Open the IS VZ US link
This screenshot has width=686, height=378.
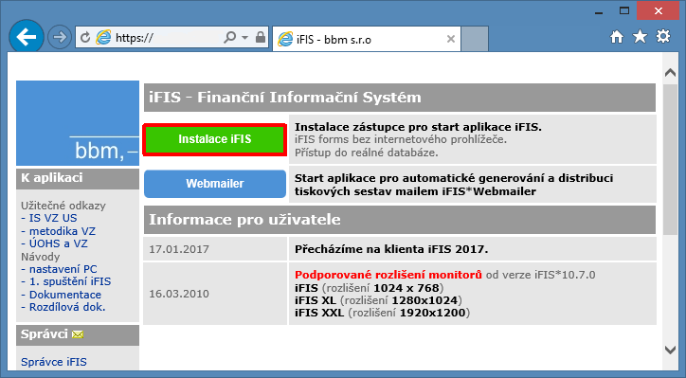pyautogui.click(x=53, y=218)
